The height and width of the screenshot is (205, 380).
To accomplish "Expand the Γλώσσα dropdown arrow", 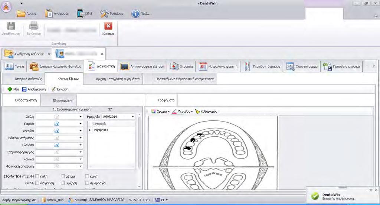I will click(81, 145).
